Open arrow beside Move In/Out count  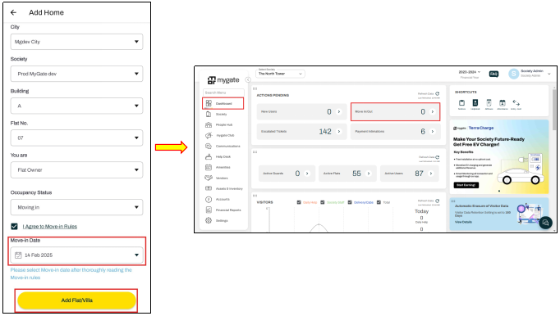(x=433, y=111)
